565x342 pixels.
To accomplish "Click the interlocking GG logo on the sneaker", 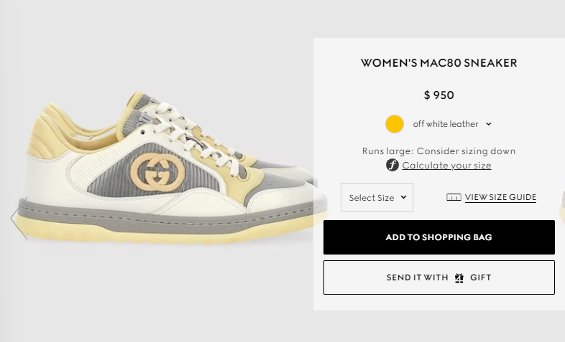I will tap(157, 173).
